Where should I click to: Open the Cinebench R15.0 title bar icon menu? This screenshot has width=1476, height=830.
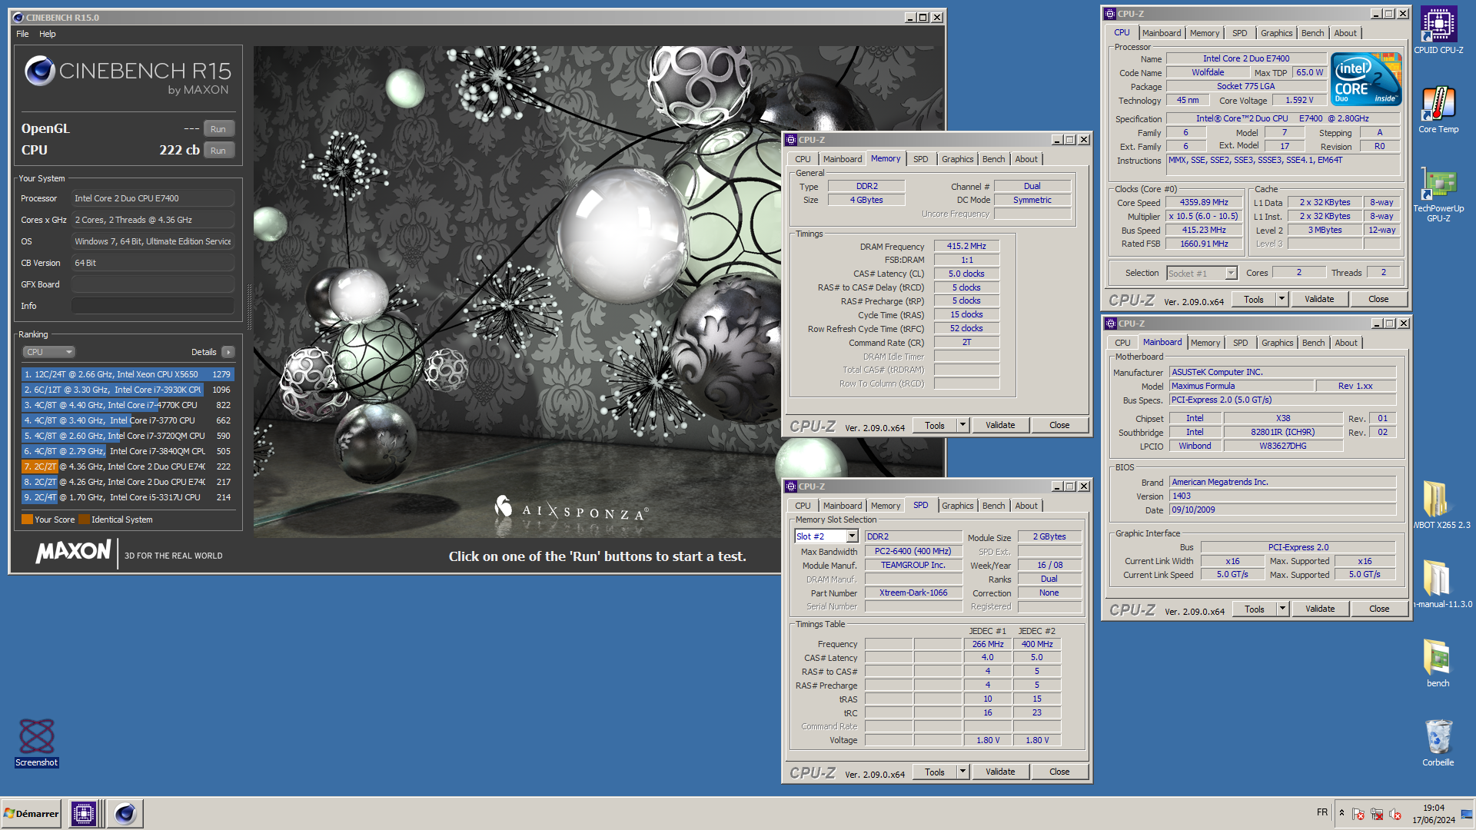pyautogui.click(x=18, y=17)
